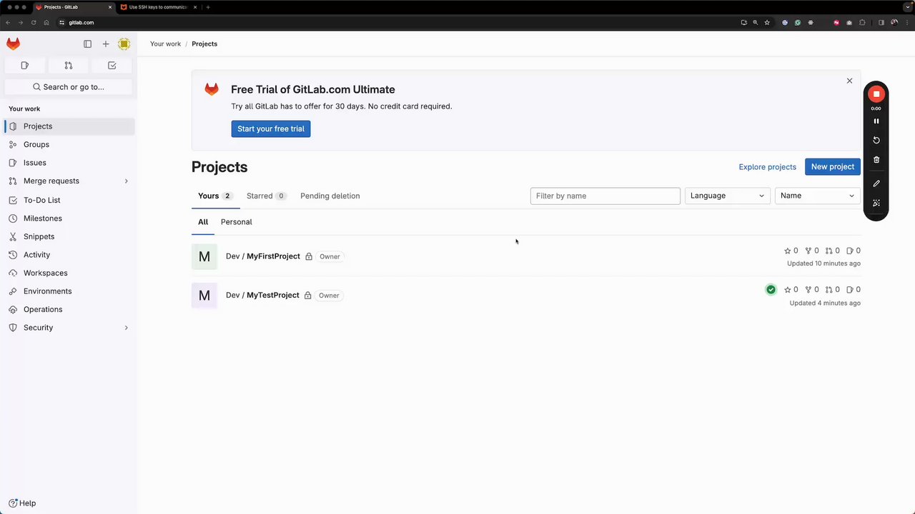Open assigned issues shortcut icon
Viewport: 915px width, 514px height.
pyautogui.click(x=25, y=66)
